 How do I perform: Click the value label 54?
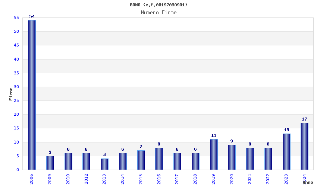(32, 16)
